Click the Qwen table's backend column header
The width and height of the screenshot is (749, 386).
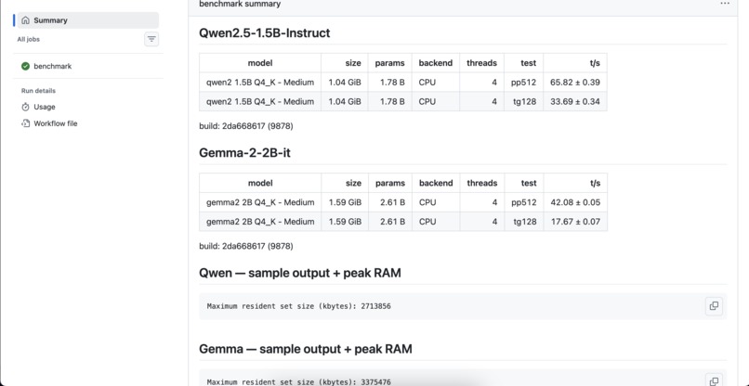(436, 63)
